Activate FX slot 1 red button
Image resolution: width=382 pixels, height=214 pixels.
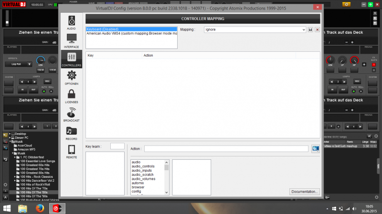(x=374, y=65)
